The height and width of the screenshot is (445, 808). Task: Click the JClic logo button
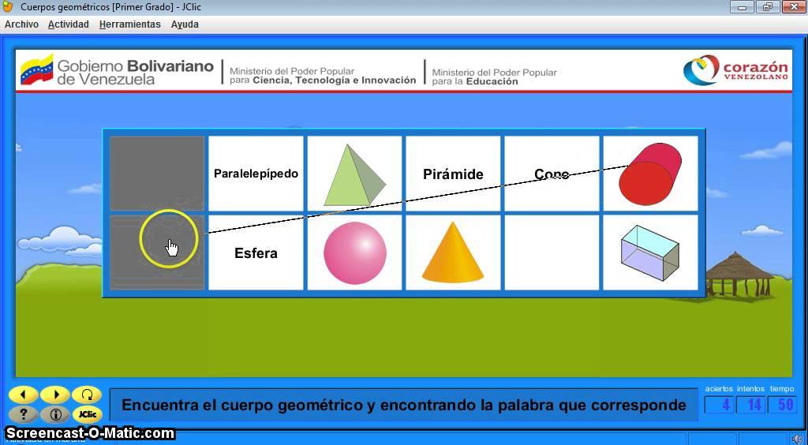[87, 414]
